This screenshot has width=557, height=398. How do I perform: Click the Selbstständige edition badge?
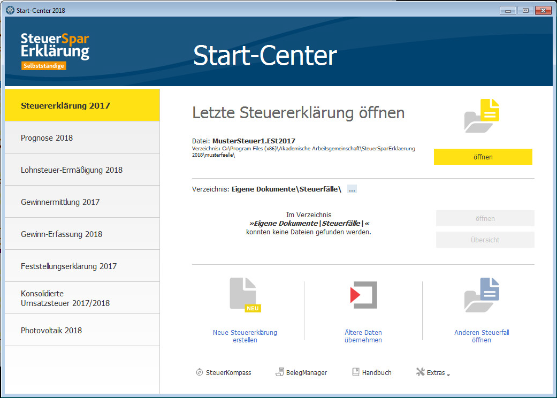tap(44, 66)
